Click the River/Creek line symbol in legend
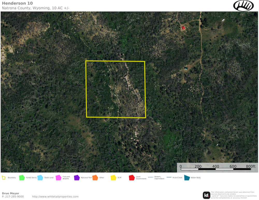Image resolution: width=259 pixels, height=200 pixels. (x=169, y=177)
